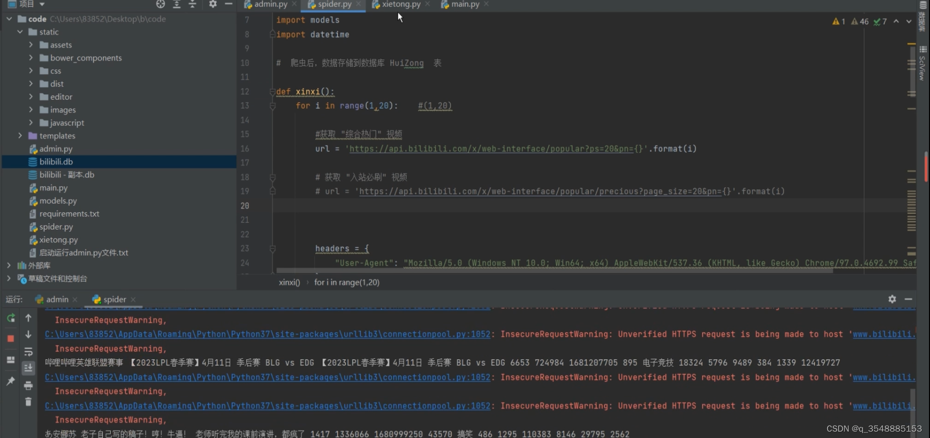
Task: Expand the editor folder
Action: (x=31, y=97)
